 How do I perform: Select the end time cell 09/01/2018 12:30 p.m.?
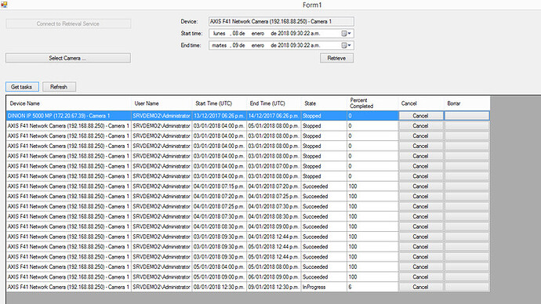point(274,287)
